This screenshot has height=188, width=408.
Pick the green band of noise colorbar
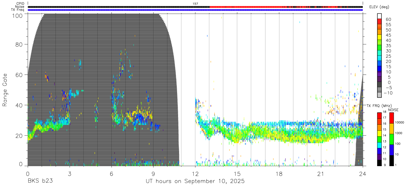pos(391,139)
